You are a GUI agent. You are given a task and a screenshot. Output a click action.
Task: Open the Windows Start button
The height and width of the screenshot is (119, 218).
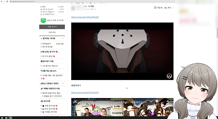coord(2,118)
